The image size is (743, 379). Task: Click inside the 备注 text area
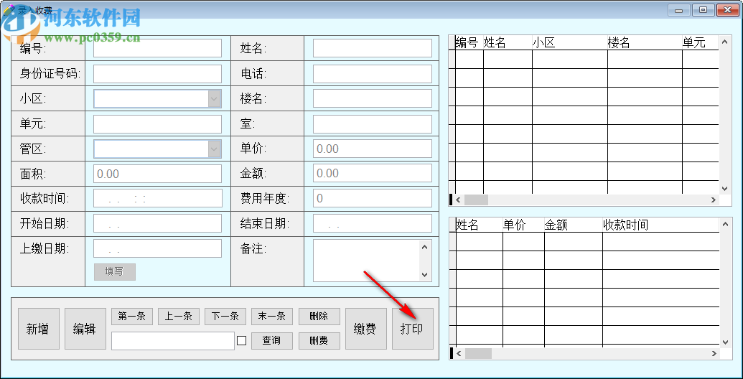click(x=366, y=261)
